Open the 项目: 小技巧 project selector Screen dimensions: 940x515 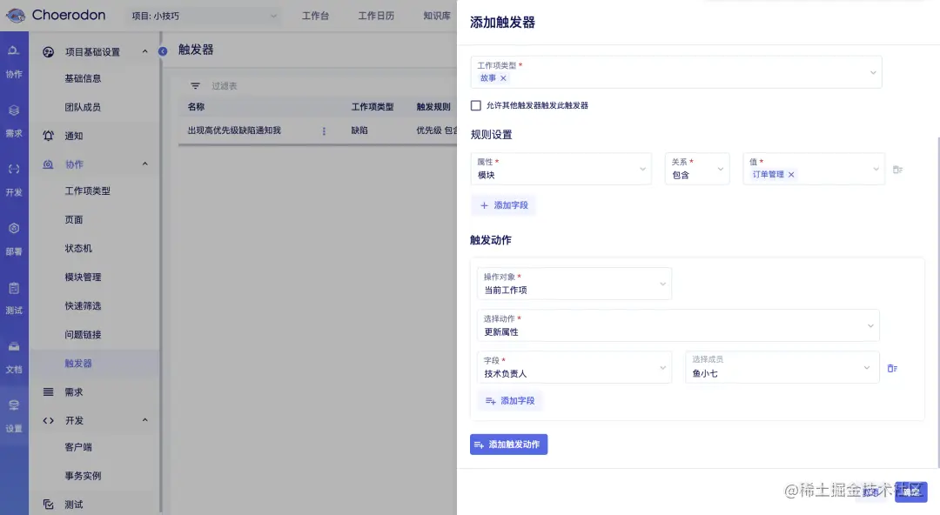(204, 17)
